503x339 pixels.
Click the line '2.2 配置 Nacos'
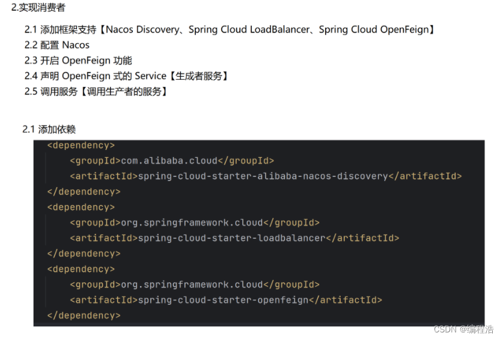pyautogui.click(x=56, y=45)
